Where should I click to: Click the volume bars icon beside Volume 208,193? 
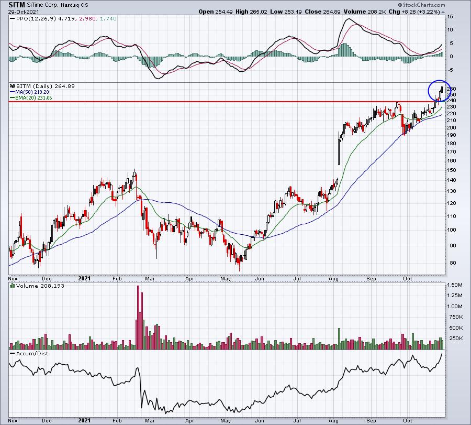coord(13,286)
